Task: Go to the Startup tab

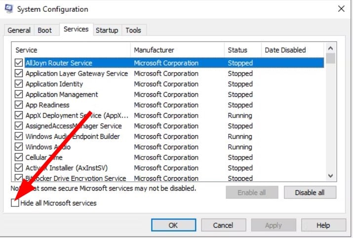Action: point(107,30)
